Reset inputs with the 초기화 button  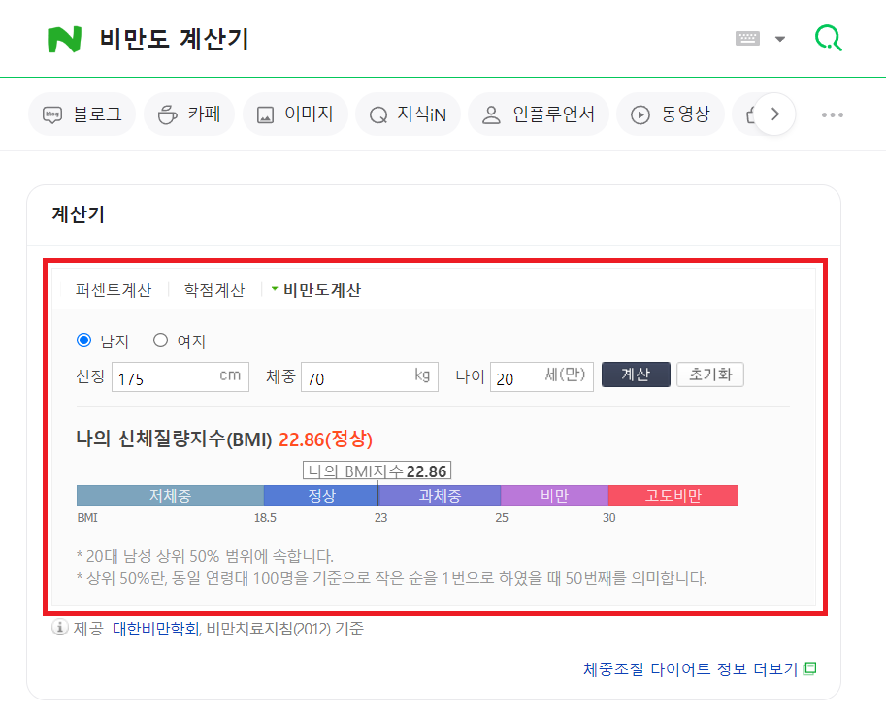709,375
